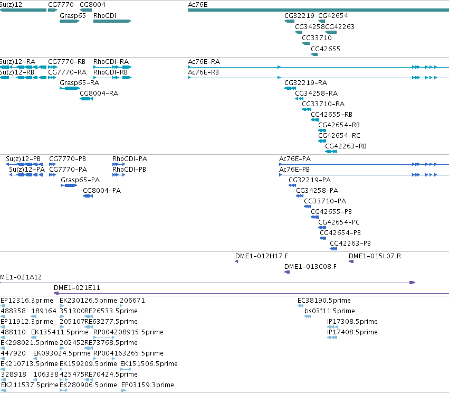Image resolution: width=449 pixels, height=393 pixels.
Task: Open EST label bs03f11.5prime
Action: (x=330, y=311)
